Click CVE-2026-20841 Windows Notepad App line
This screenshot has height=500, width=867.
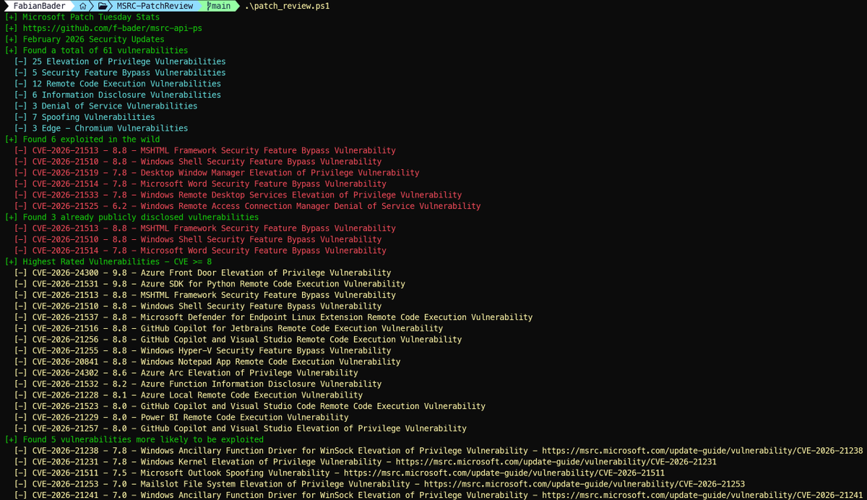(207, 361)
